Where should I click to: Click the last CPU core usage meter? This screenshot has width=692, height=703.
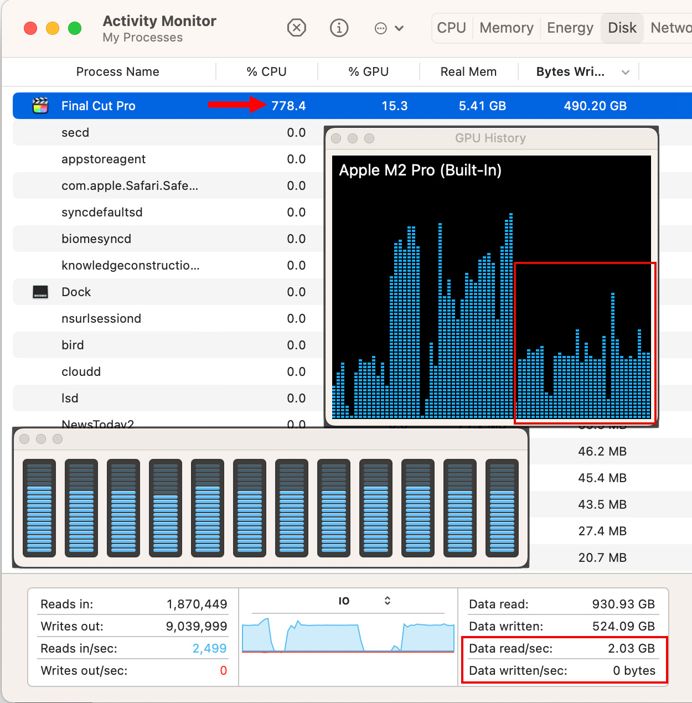(x=502, y=508)
